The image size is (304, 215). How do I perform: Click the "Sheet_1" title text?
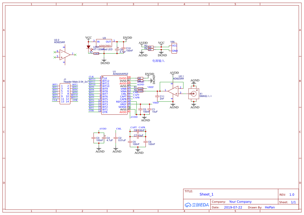206,194
